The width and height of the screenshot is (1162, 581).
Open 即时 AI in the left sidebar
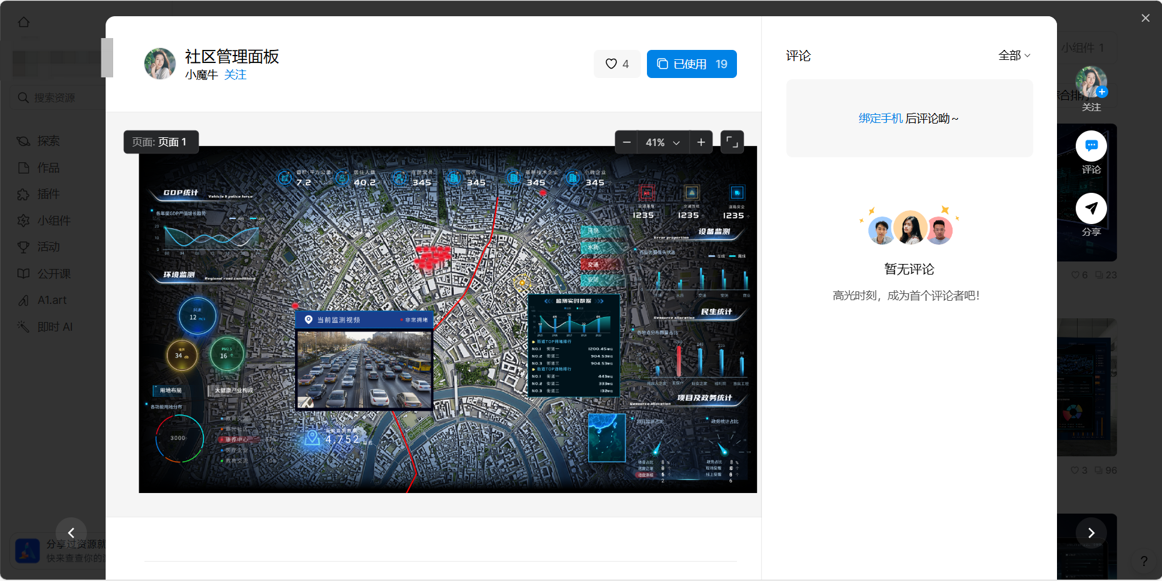(x=55, y=327)
